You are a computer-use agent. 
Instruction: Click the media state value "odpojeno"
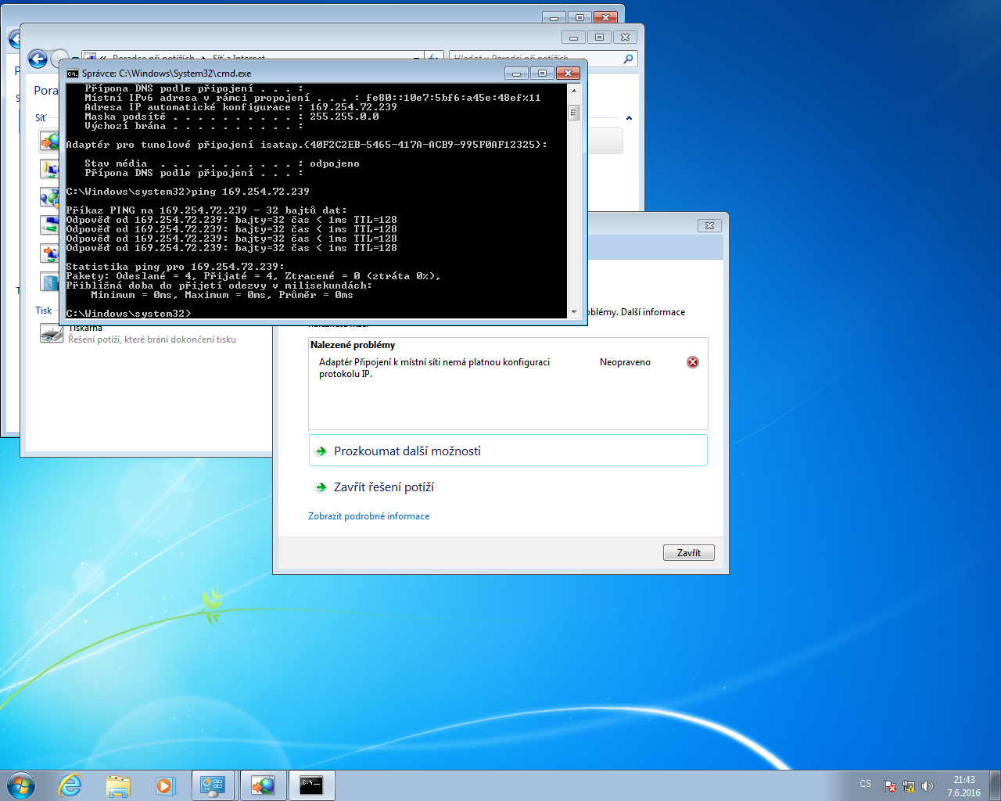pyautogui.click(x=335, y=163)
